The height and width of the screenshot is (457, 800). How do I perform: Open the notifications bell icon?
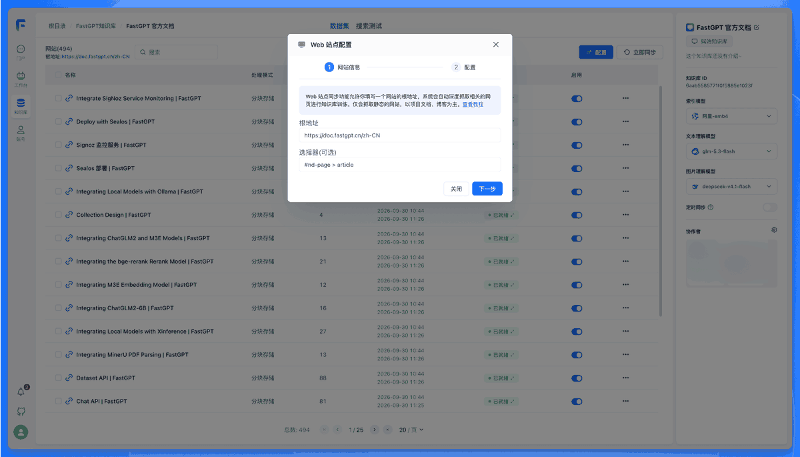tap(21, 392)
